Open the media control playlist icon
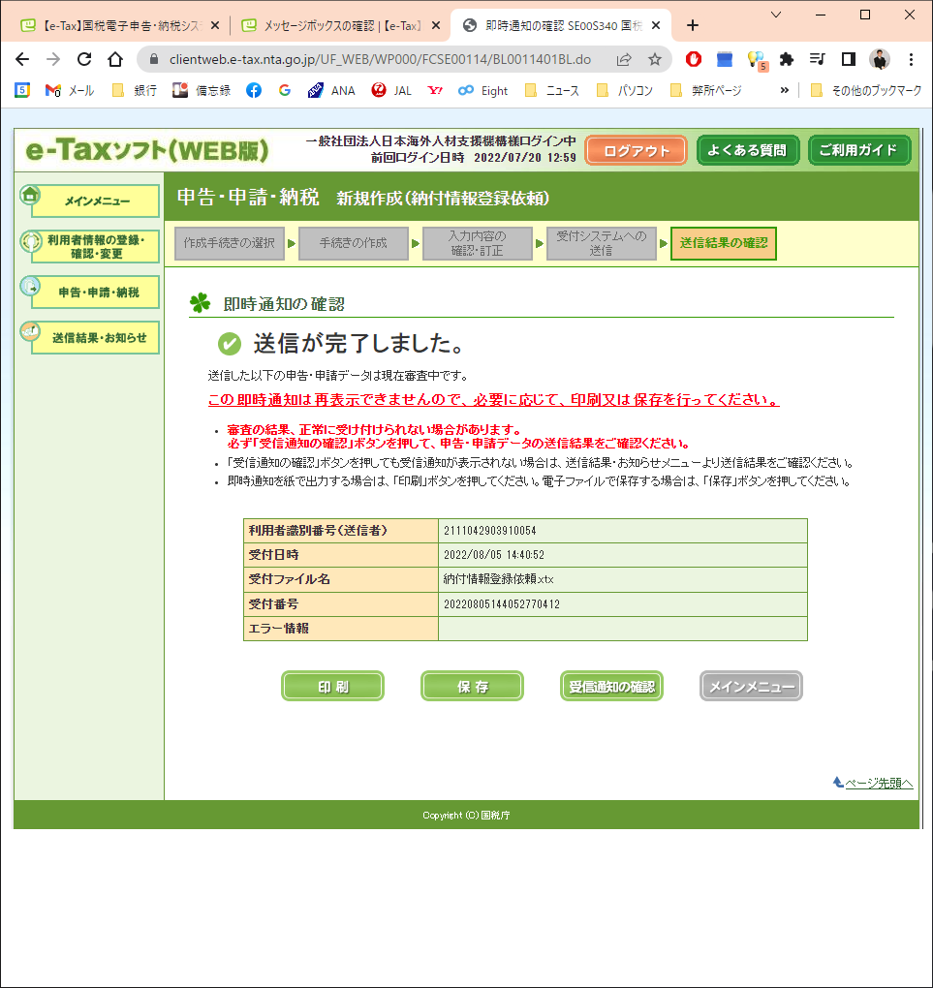 (x=817, y=59)
